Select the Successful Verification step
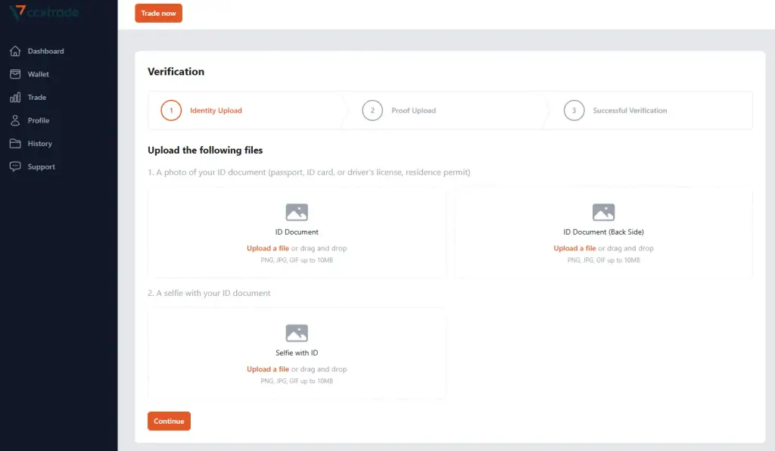775x451 pixels. (x=615, y=110)
